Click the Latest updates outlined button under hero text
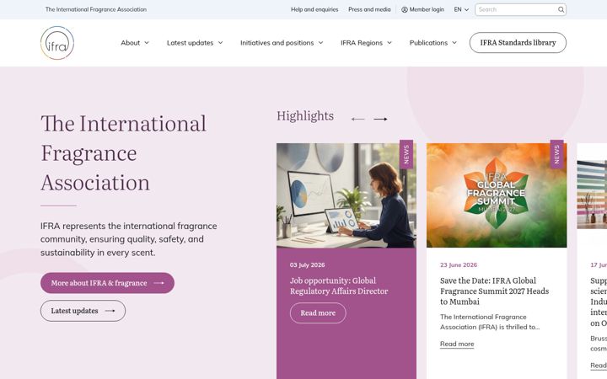Viewport: 607px width, 379px height. point(83,311)
